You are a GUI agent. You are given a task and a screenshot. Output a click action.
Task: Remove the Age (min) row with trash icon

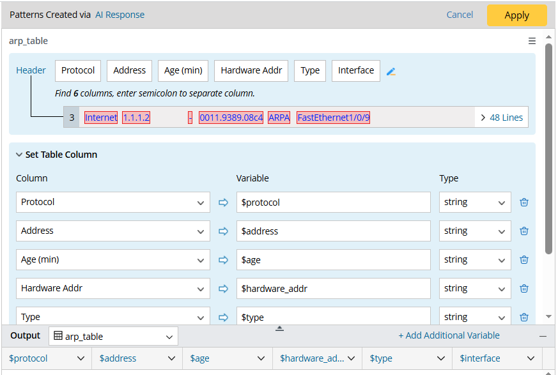[524, 260]
